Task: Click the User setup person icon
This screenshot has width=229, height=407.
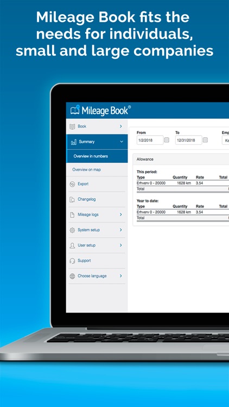Action: click(x=72, y=245)
